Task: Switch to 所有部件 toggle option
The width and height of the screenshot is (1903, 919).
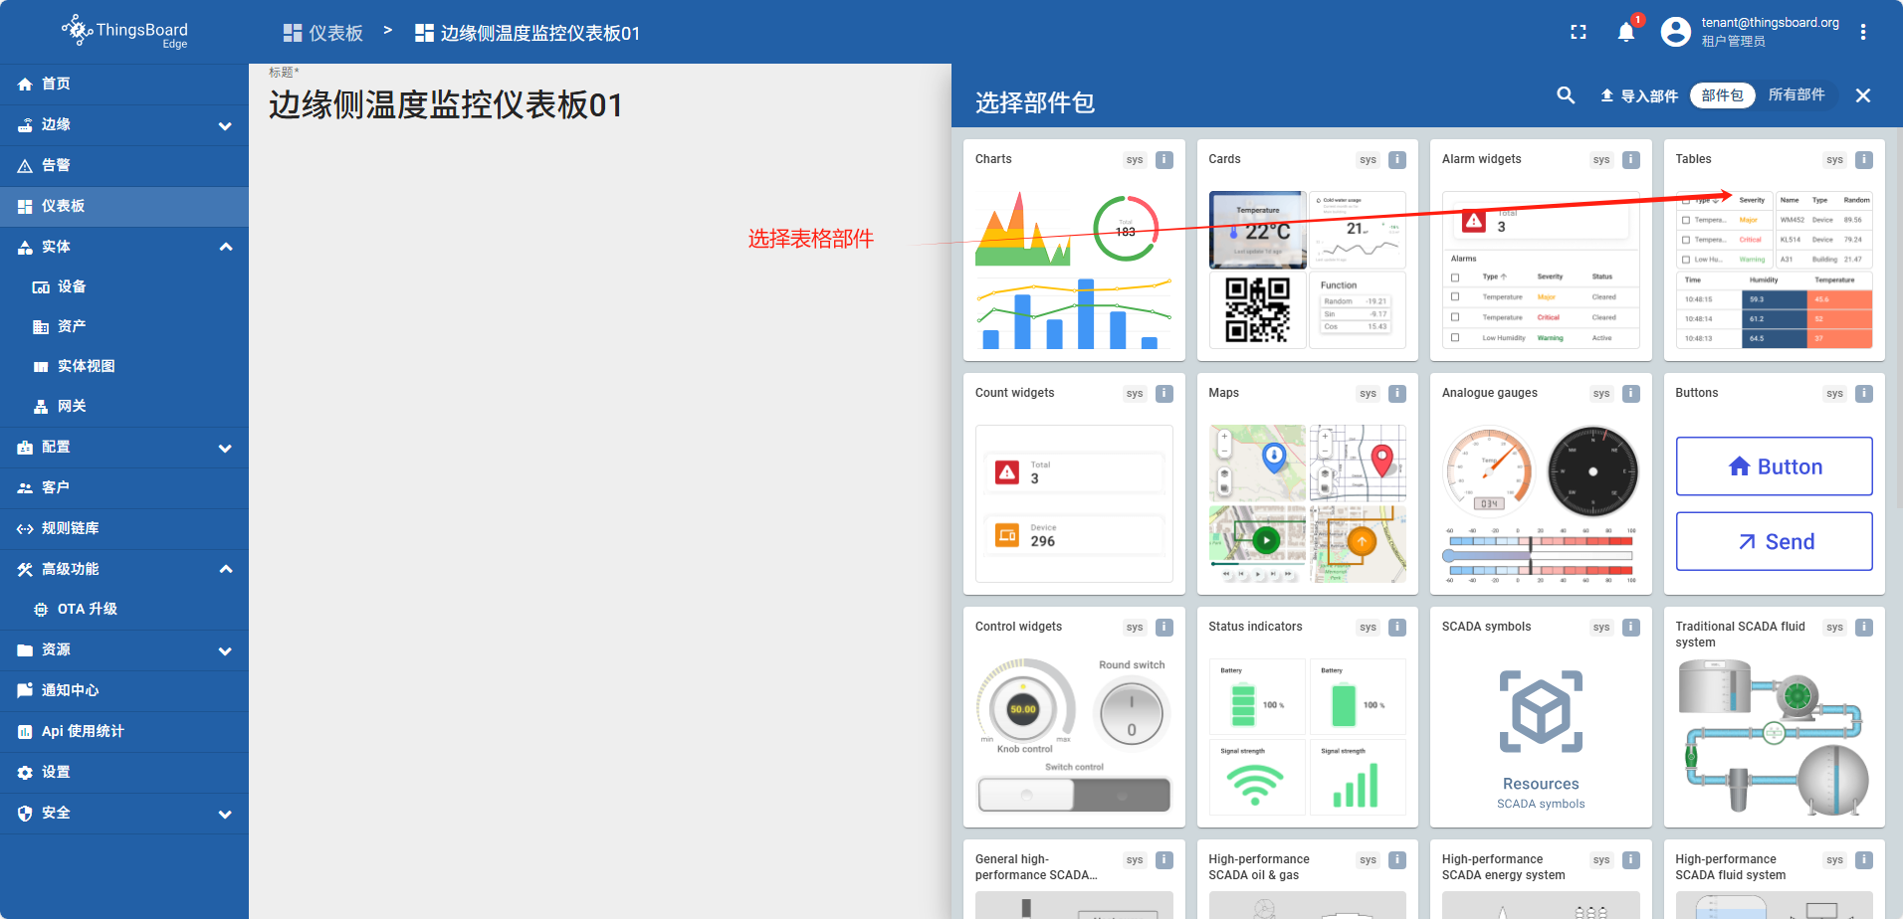Action: (1796, 95)
